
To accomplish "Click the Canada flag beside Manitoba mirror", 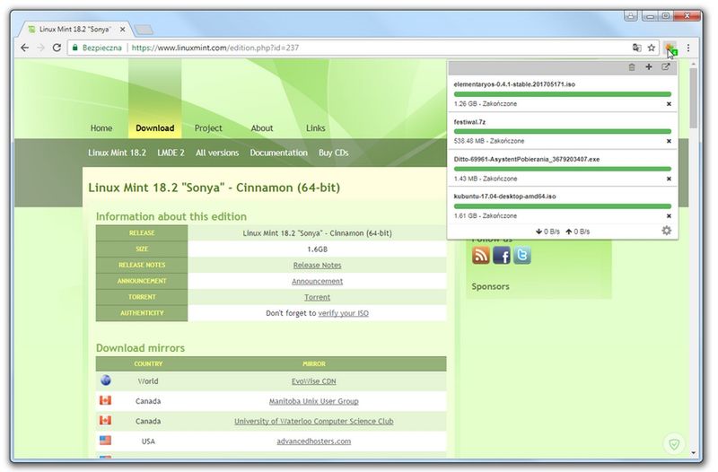I will point(105,400).
